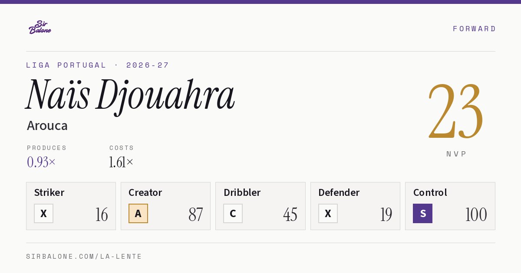Open the Striker rating card

71,206
